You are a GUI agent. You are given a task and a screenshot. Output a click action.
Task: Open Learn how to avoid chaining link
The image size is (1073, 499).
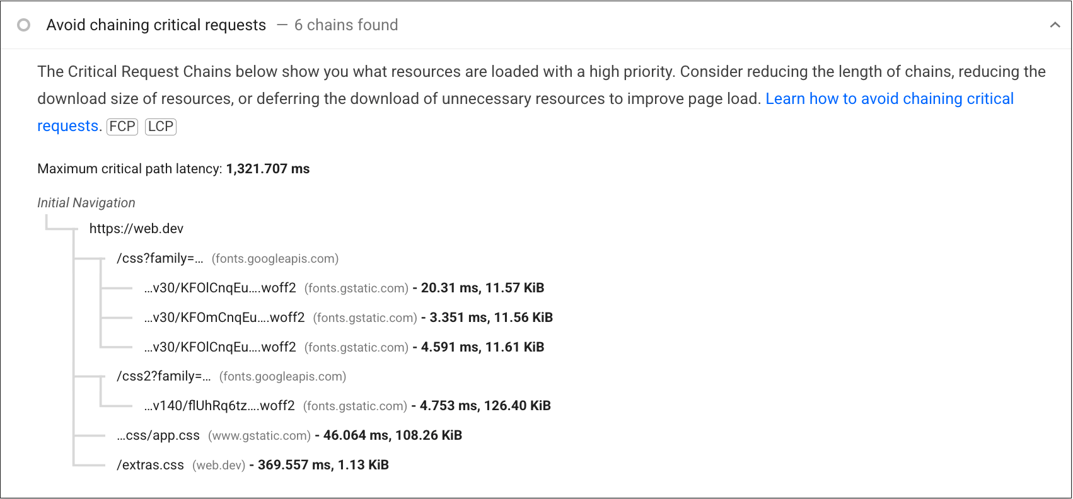pyautogui.click(x=890, y=98)
